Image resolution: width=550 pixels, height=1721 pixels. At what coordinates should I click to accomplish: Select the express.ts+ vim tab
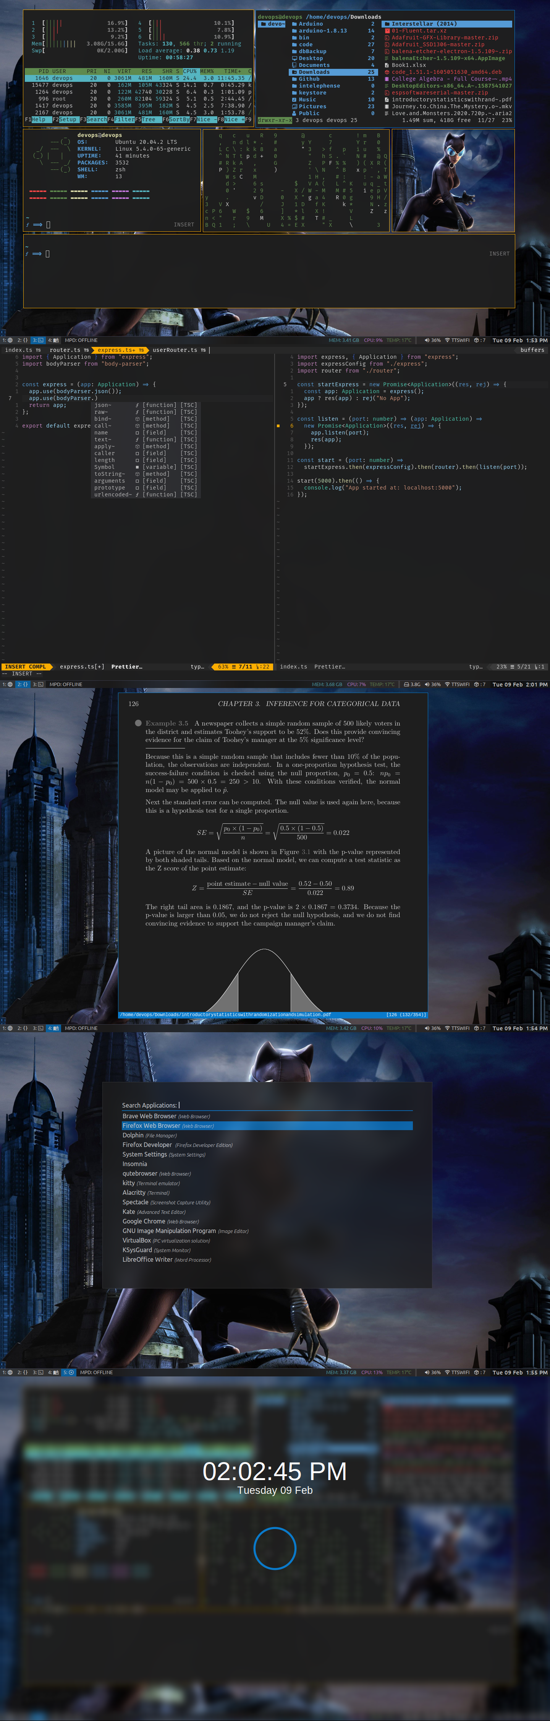(120, 350)
